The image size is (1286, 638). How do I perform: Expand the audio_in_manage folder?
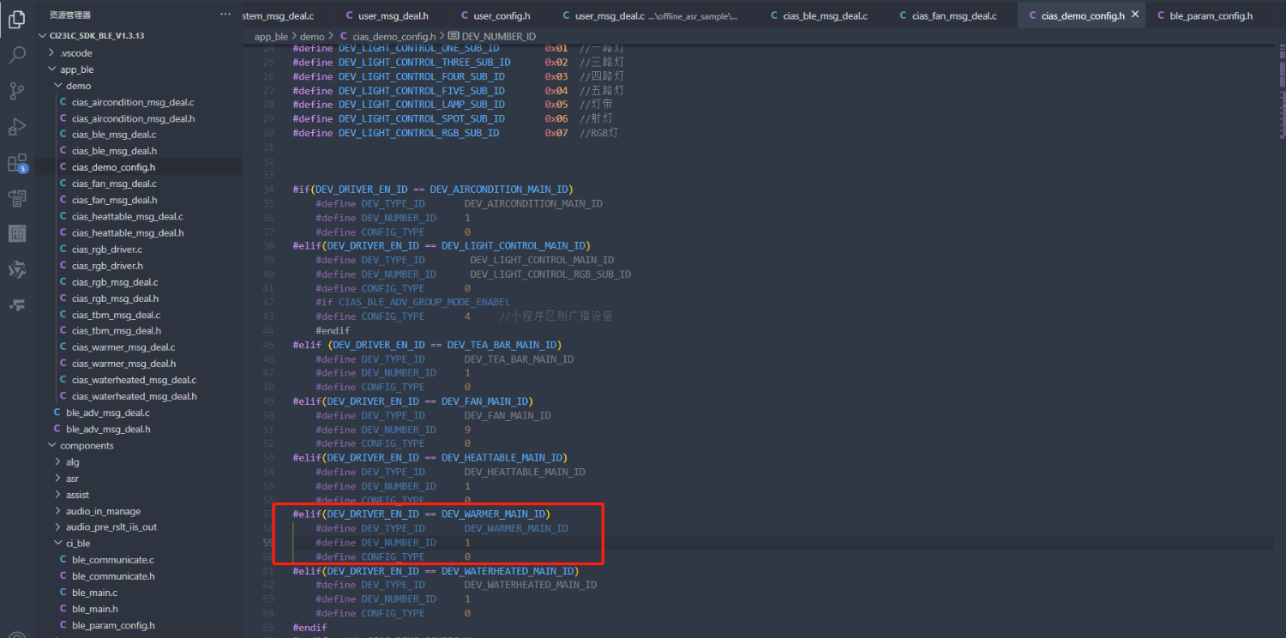pos(103,511)
